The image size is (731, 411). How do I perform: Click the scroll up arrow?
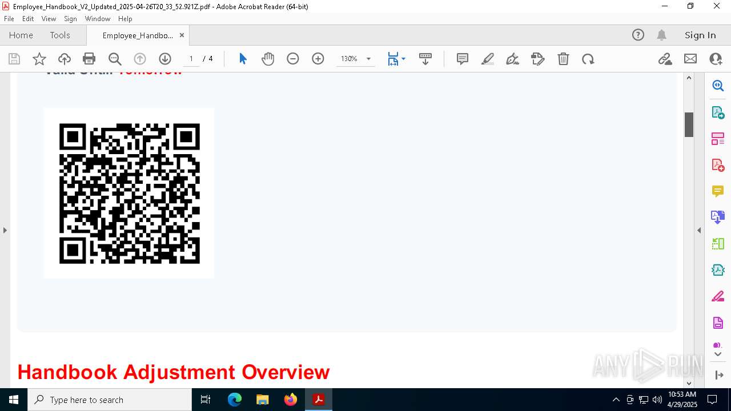tap(689, 78)
